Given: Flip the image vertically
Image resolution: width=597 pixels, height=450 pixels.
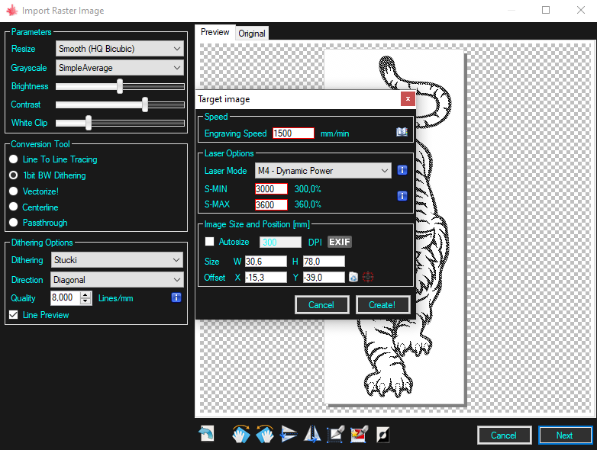Looking at the screenshot, I should click(289, 435).
